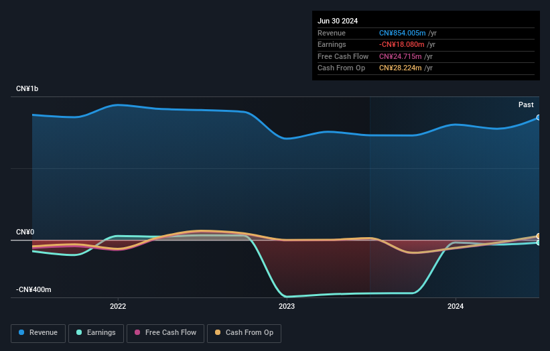The image size is (550, 351).
Task: Select the CN¥854.005m revenue value
Action: pos(403,33)
